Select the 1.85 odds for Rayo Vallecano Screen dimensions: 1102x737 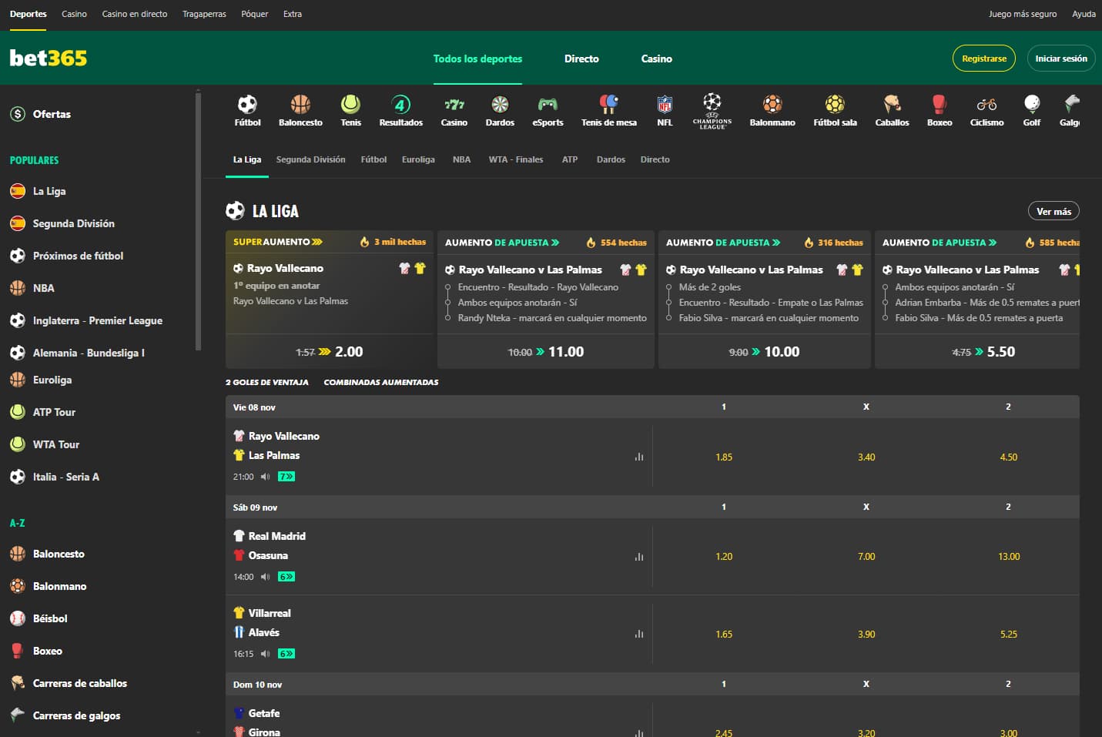click(723, 457)
